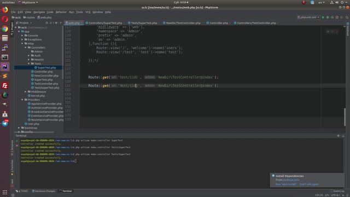Click routes breadcrumb in navigation bar
This screenshot has height=197, width=350.
coord(29,18)
